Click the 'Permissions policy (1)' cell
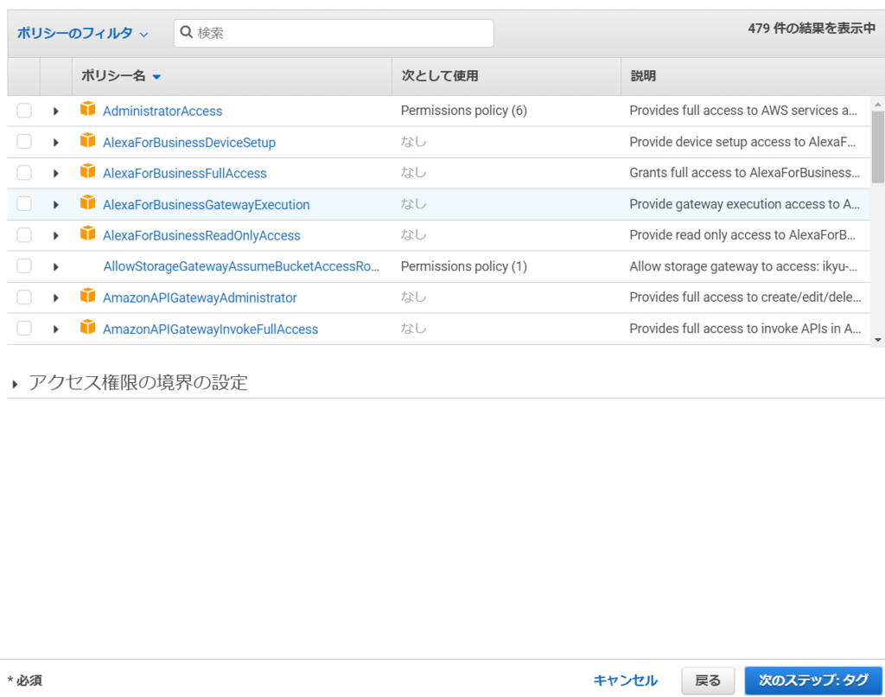Screen dimensions: 885x697 [464, 266]
